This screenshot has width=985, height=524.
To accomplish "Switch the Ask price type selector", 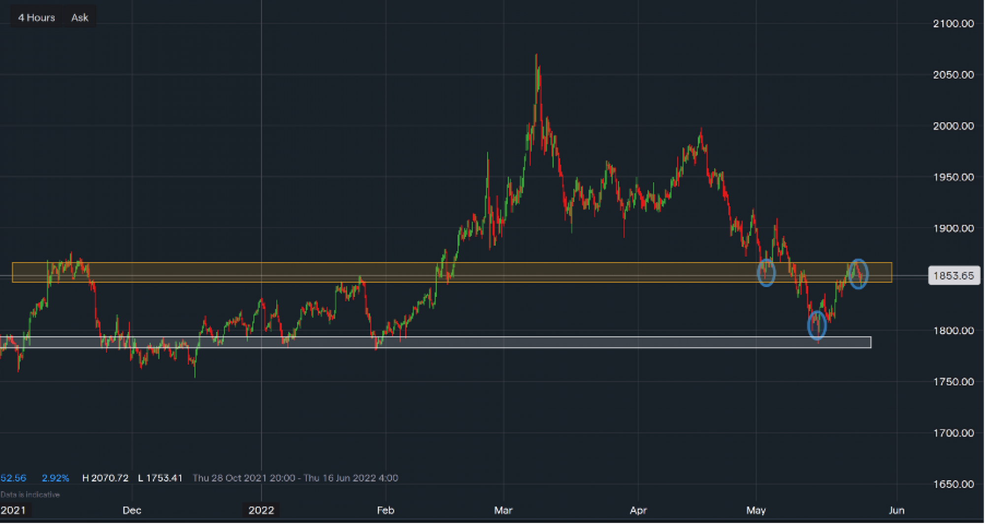I will pyautogui.click(x=80, y=18).
